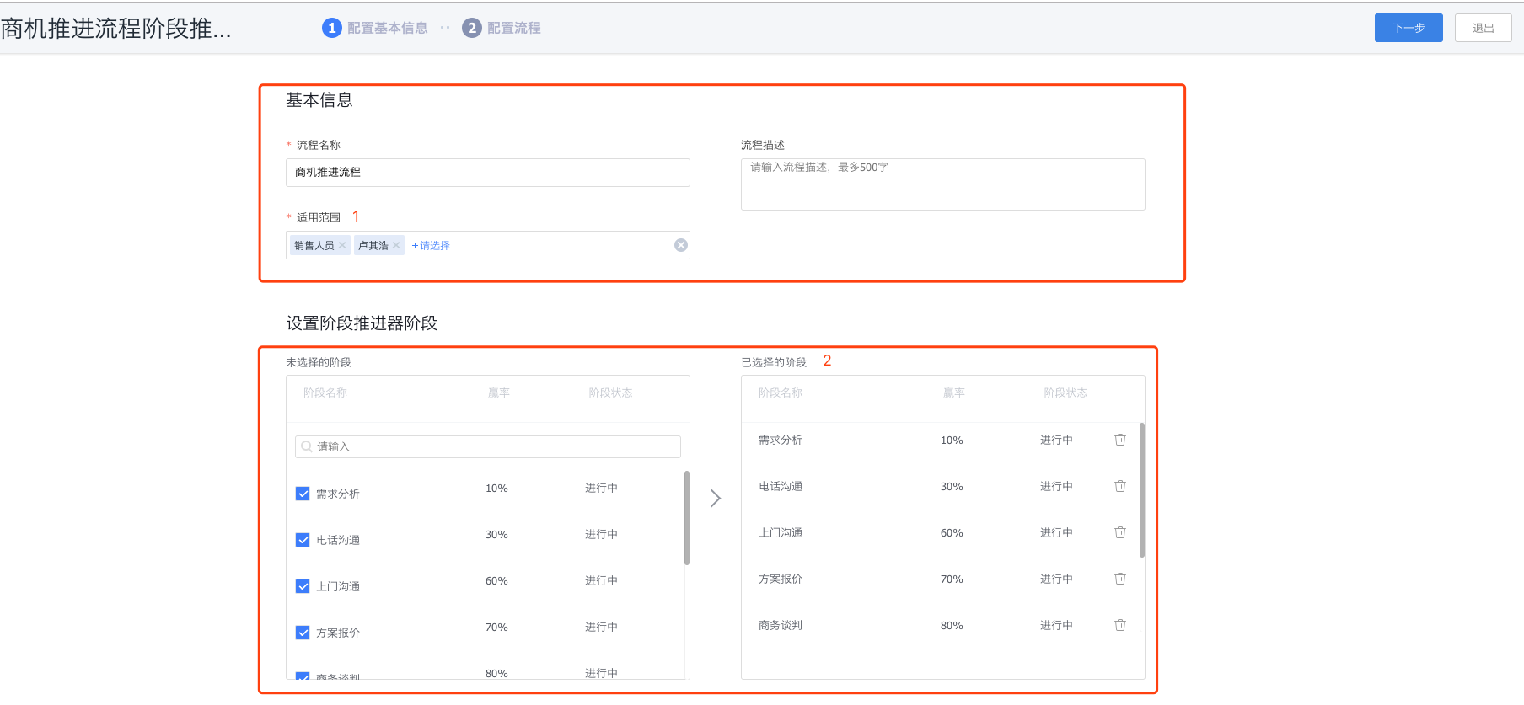Remove the 销售人员 tag

pos(342,245)
